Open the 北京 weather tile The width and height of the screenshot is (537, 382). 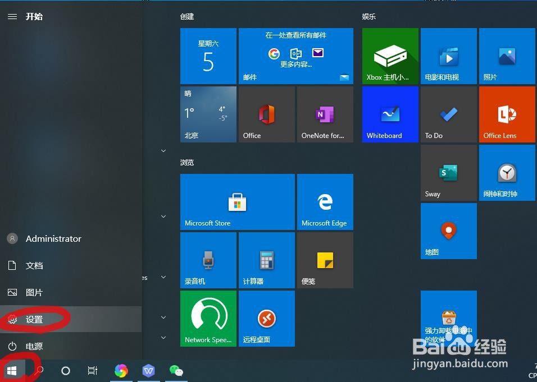(208, 114)
